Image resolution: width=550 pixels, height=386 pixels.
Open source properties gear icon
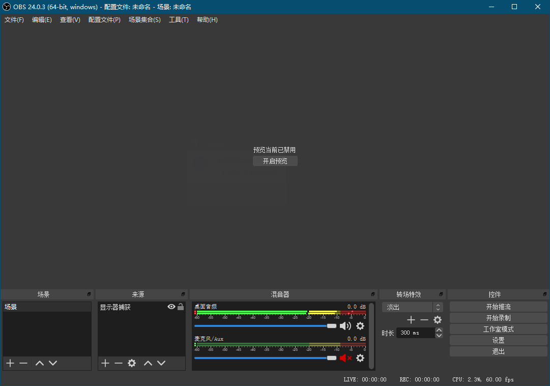click(132, 363)
